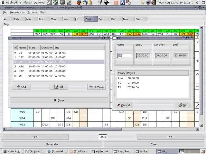The width and height of the screenshot is (206, 154).
Task: Select the D12 shift row
Action: click(59, 57)
